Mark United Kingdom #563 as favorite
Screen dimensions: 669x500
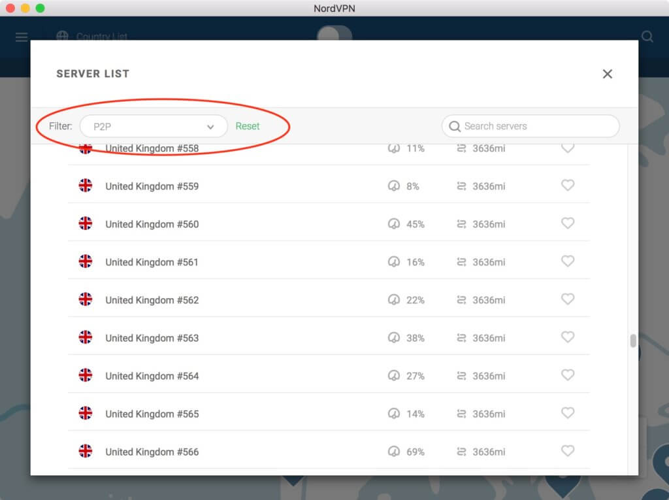pos(568,337)
